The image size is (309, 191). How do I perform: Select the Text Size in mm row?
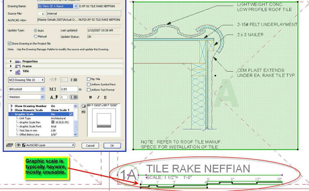[x=41, y=131]
